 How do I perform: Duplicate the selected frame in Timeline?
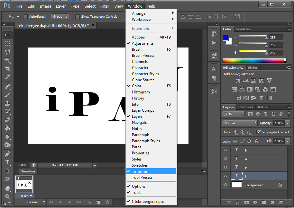(98, 202)
